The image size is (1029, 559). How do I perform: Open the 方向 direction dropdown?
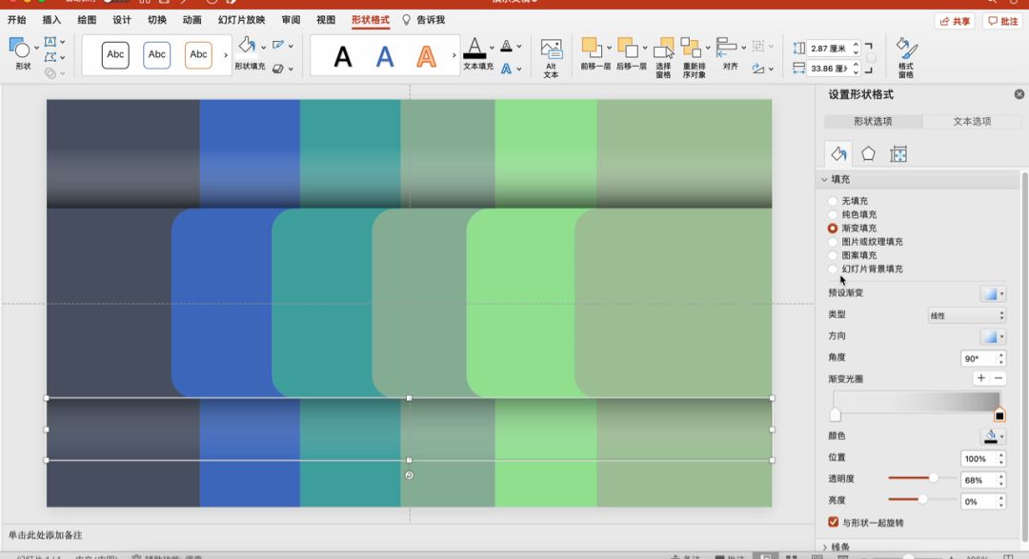(993, 336)
